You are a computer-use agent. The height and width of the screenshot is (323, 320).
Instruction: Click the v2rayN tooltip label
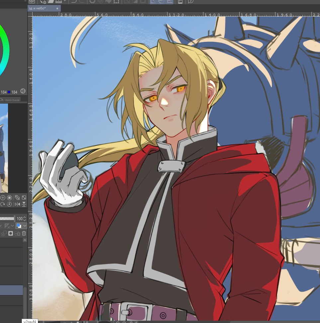pos(30,321)
